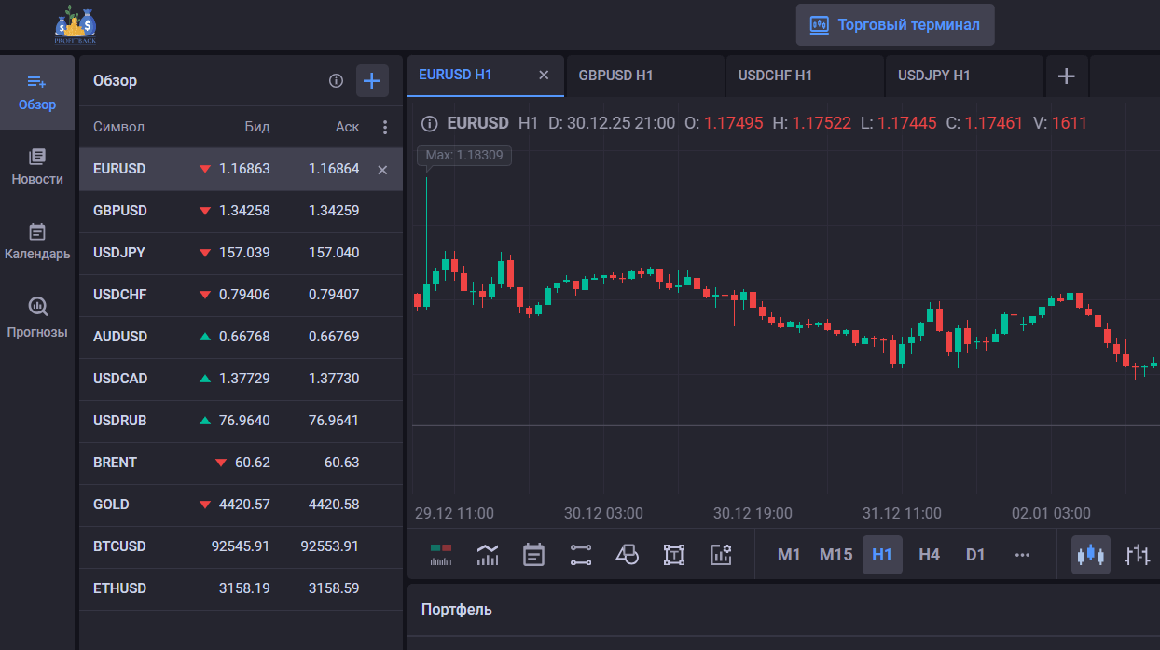Switch chart to candlestick view
Image resolution: width=1160 pixels, height=650 pixels.
1090,555
